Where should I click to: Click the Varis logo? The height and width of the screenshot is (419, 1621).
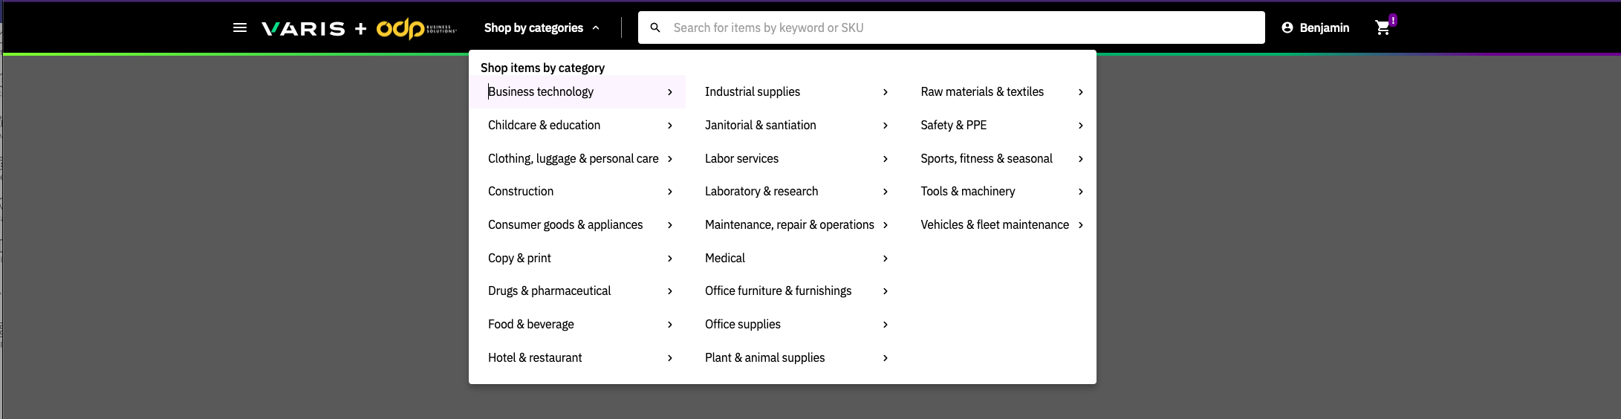(303, 28)
